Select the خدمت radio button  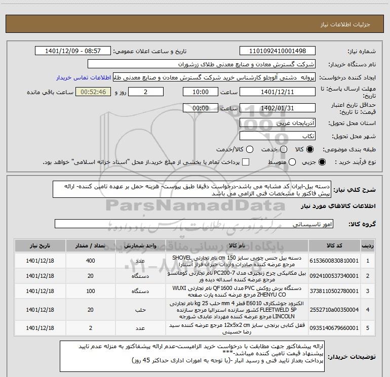coord(284,149)
